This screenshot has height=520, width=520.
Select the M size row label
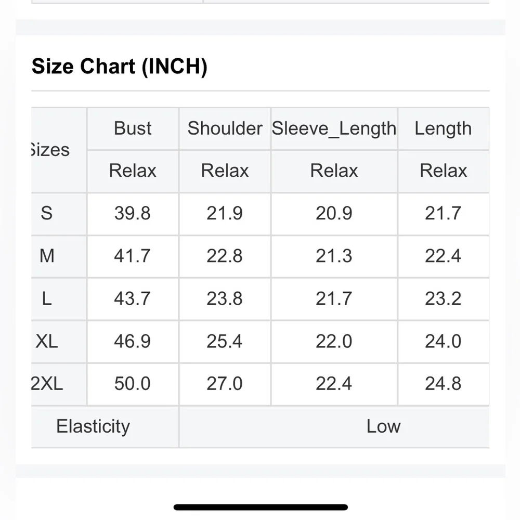[47, 256]
